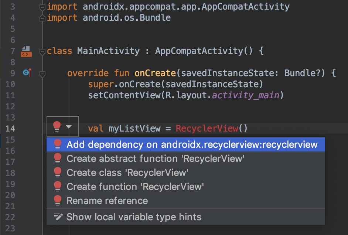The image size is (348, 235).
Task: Click the red bulb beside 'Create abstract function RecyclerView'
Action: click(58, 158)
